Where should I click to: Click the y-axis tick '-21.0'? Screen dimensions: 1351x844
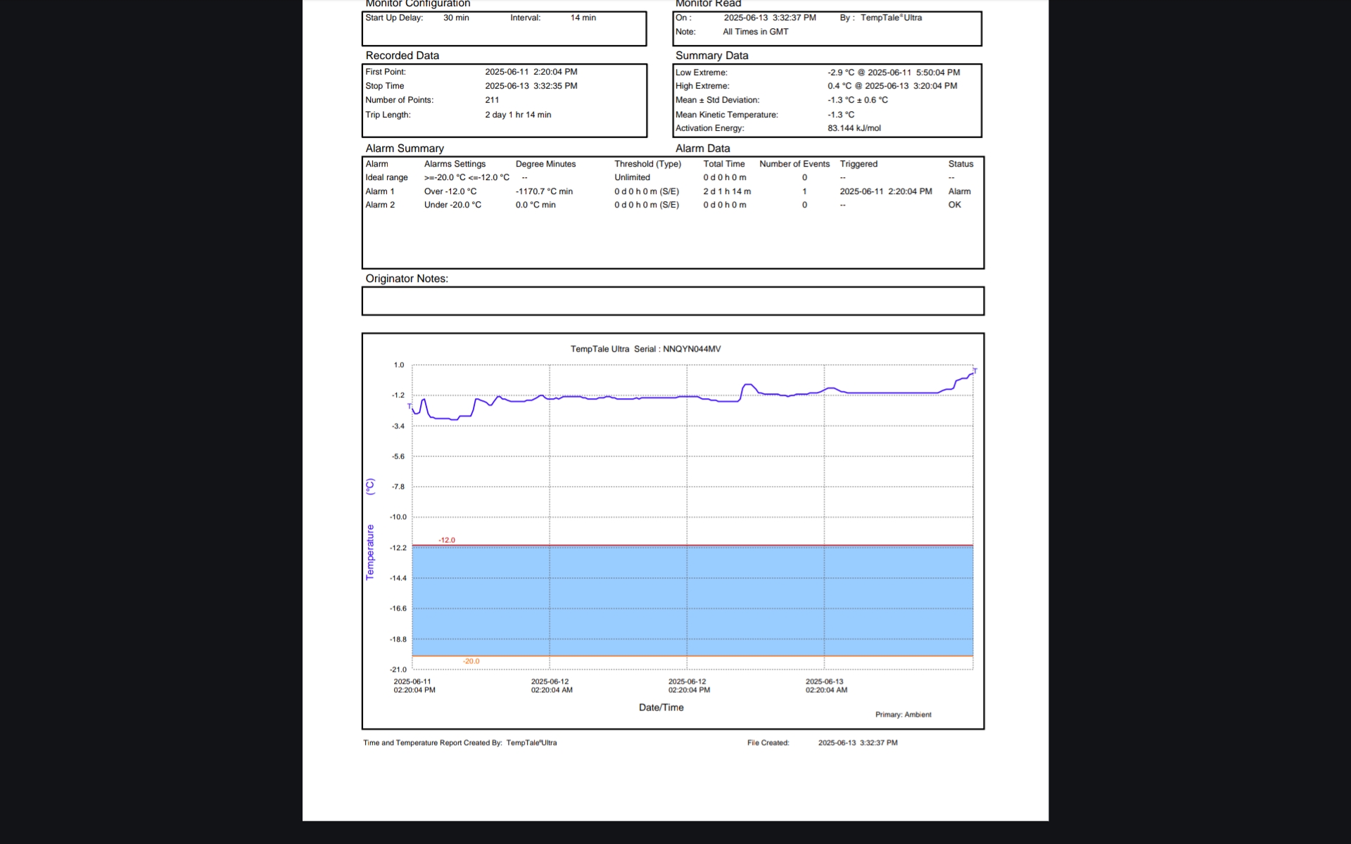(x=398, y=670)
